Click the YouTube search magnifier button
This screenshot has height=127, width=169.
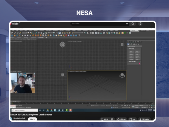coord(133,24)
